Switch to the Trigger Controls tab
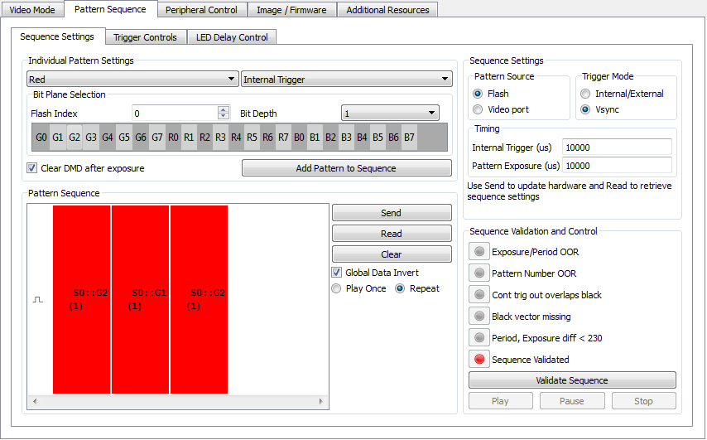707x440 pixels. (145, 37)
